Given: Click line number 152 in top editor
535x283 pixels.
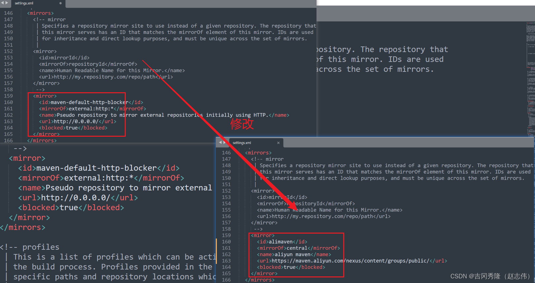Looking at the screenshot, I should tap(8, 51).
